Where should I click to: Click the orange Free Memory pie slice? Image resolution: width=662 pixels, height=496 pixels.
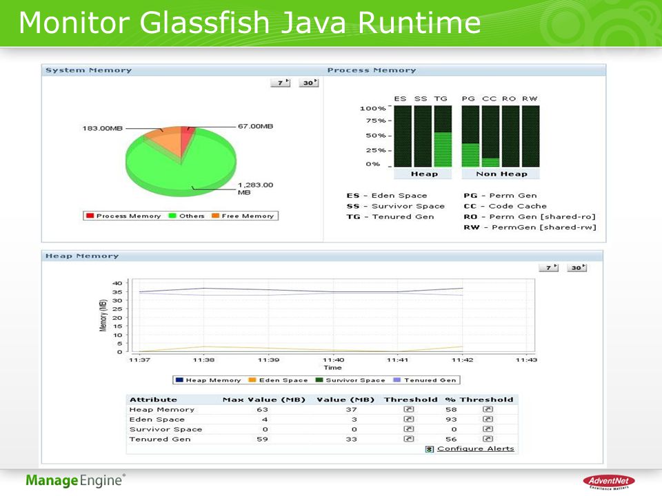[168, 142]
